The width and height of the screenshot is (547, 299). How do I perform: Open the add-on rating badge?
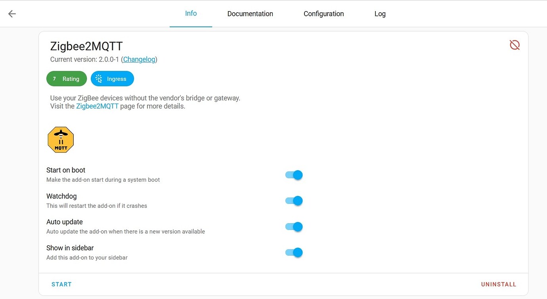pyautogui.click(x=66, y=79)
